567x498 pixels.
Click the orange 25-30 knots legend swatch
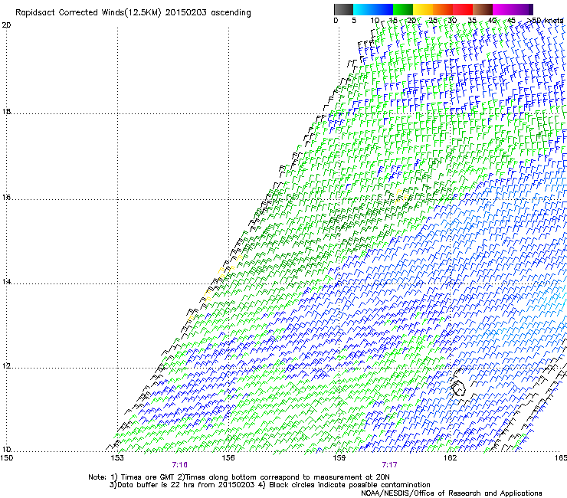pyautogui.click(x=443, y=9)
